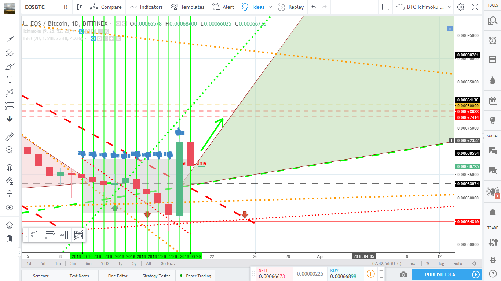Change the D interval selector
This screenshot has height=281, width=501.
(65, 7)
